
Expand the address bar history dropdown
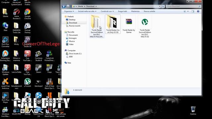(x=160, y=6)
